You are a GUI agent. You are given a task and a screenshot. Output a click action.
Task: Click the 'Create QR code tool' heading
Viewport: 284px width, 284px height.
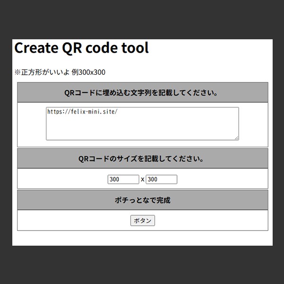[81, 48]
